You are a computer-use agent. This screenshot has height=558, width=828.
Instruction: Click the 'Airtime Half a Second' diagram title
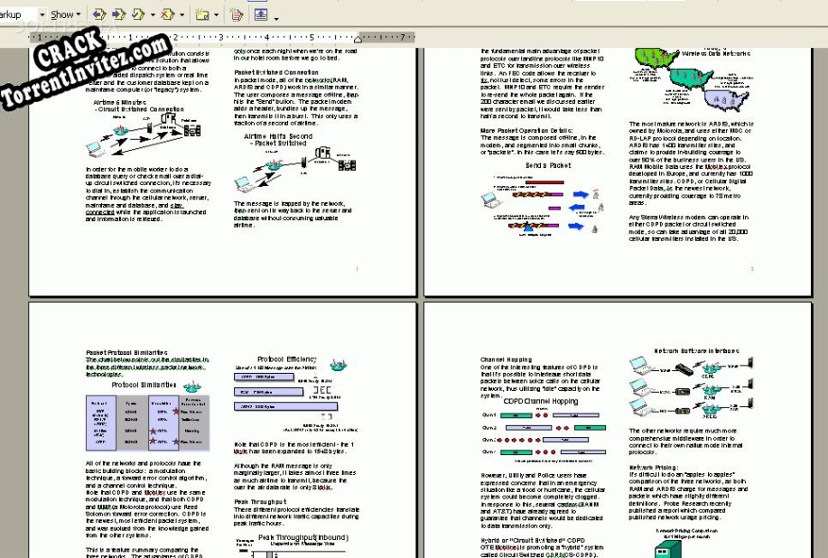coord(278,136)
